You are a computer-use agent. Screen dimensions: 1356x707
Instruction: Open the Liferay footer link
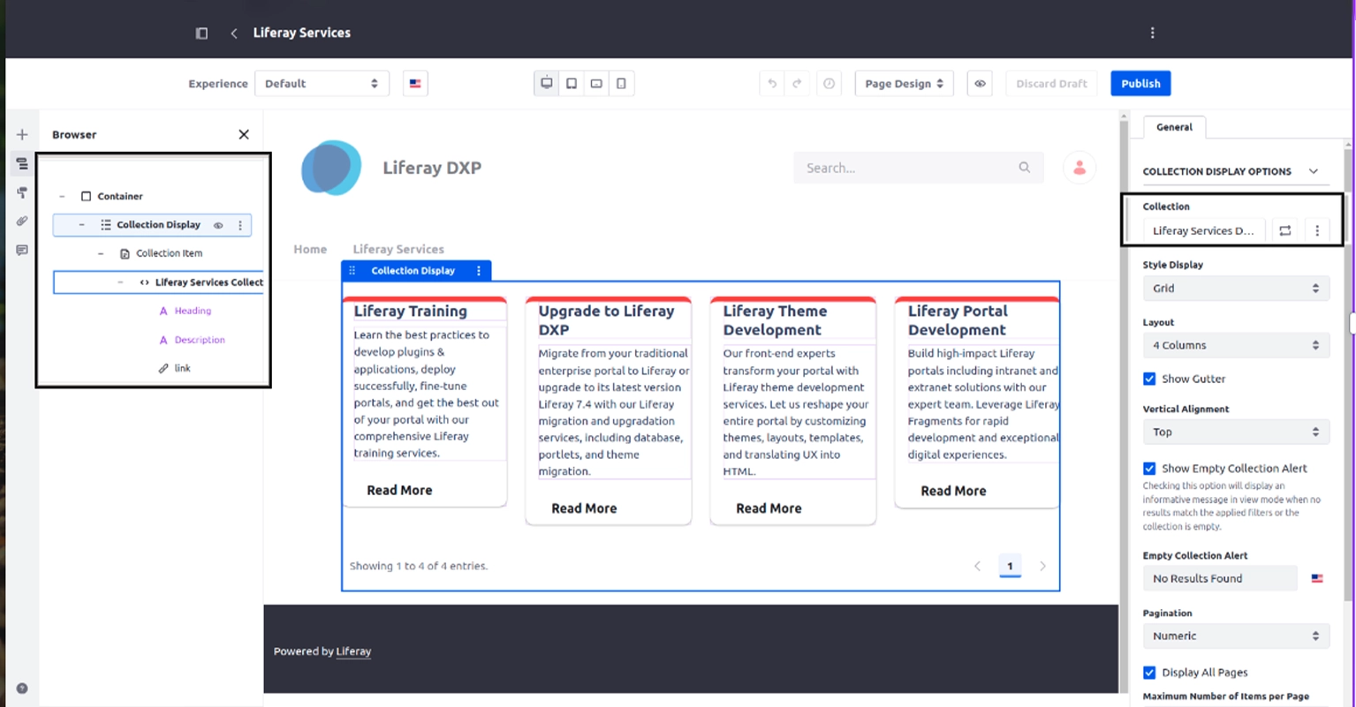click(353, 651)
